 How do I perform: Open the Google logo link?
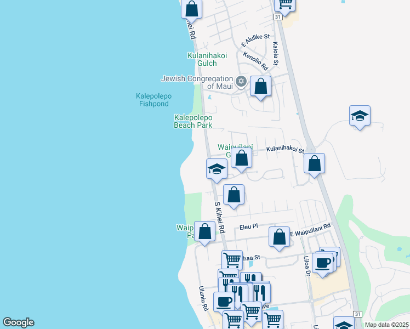[x=18, y=322]
